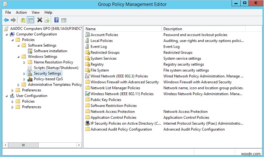Open the Action menu
Image resolution: width=264 pixels, height=157 pixels.
[21, 12]
